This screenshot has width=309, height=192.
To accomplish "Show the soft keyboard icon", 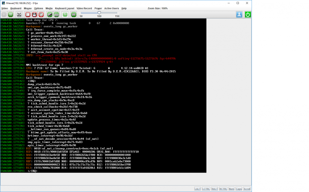I will [x=56, y=14].
